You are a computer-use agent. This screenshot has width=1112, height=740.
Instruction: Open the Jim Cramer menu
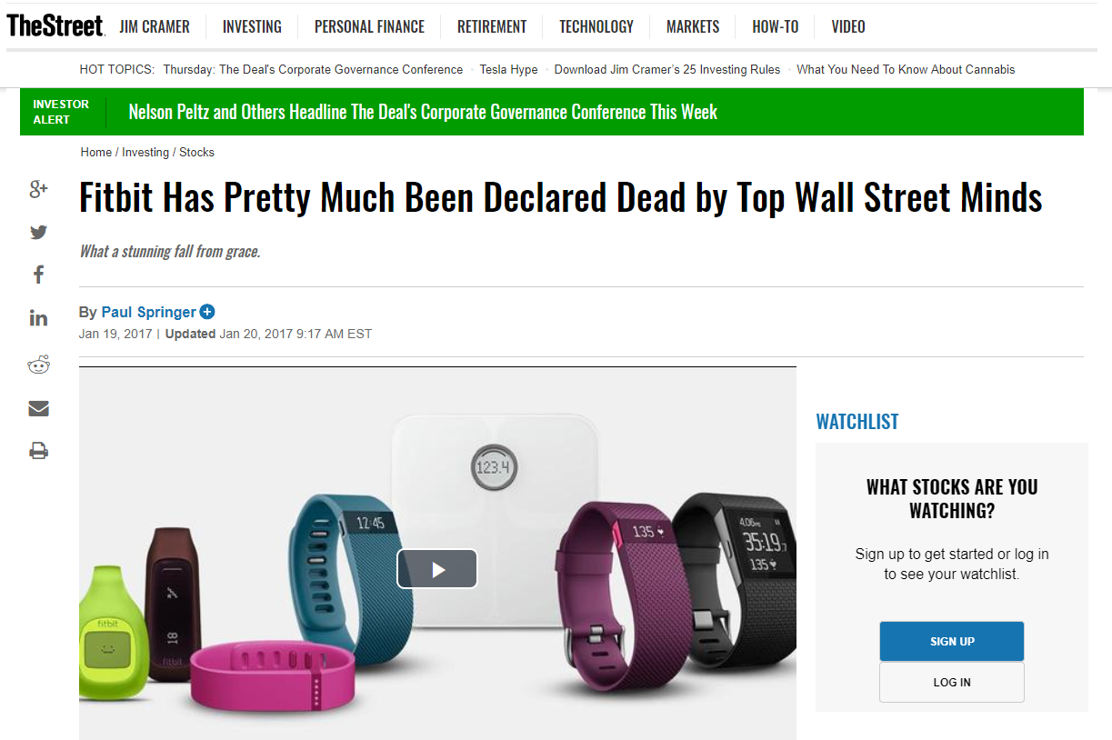155,26
